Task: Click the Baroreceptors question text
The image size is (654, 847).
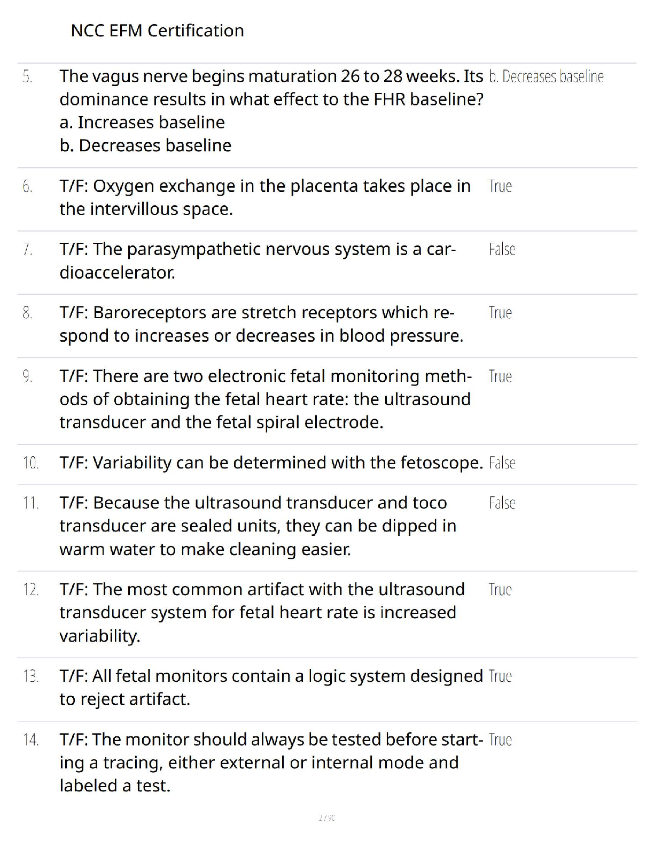Action: coord(261,324)
